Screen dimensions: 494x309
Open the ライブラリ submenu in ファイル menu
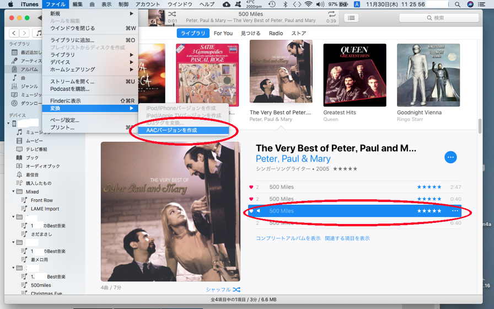[x=90, y=55]
